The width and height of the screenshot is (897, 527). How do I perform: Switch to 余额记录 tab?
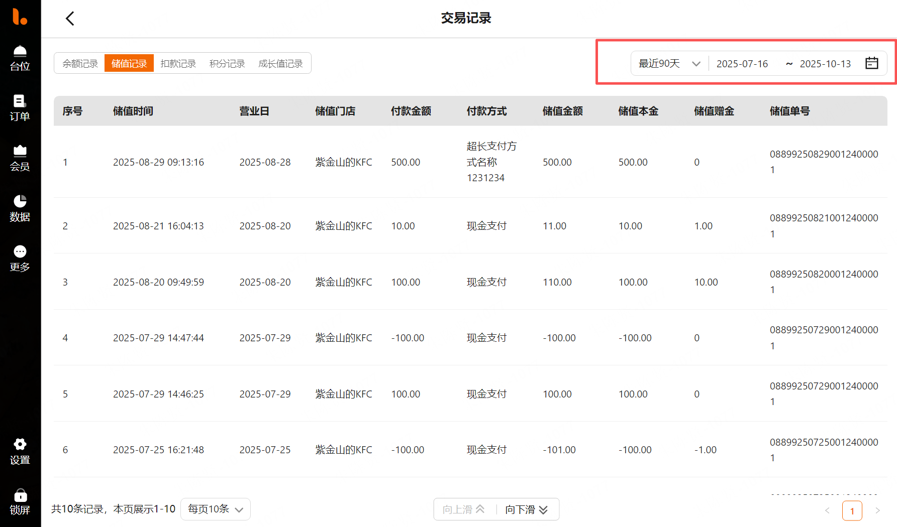[x=80, y=64]
